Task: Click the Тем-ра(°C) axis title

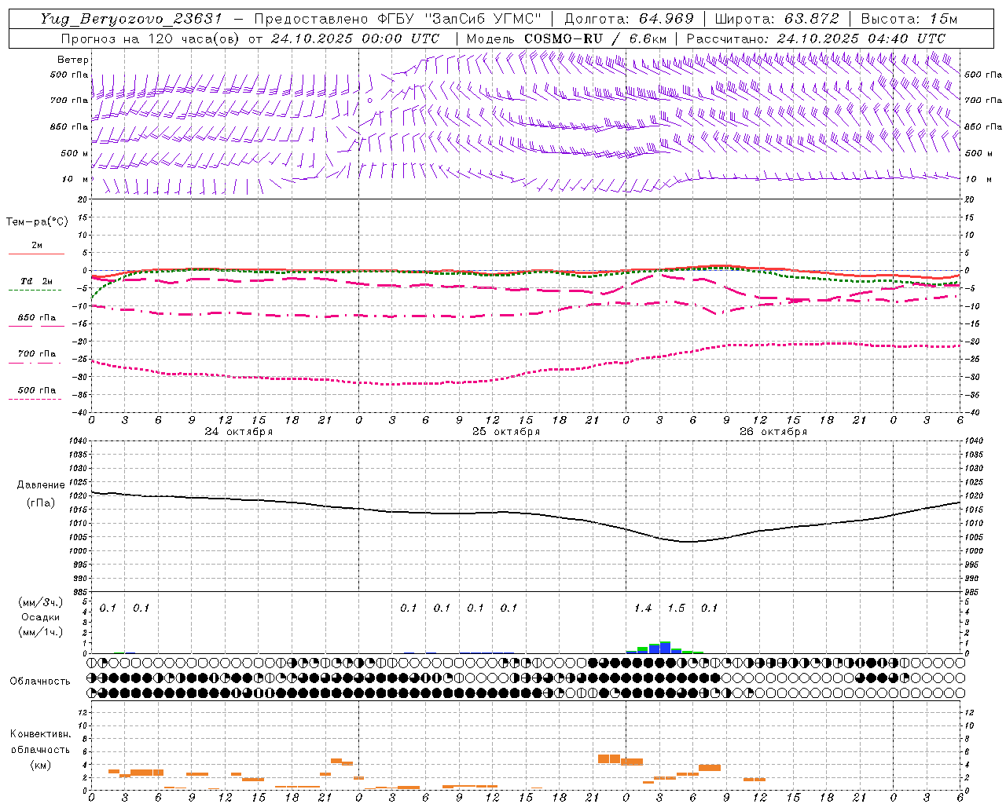Action: point(37,222)
